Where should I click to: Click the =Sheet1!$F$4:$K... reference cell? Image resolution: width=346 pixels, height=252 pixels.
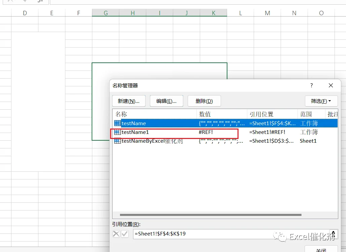[272, 123]
